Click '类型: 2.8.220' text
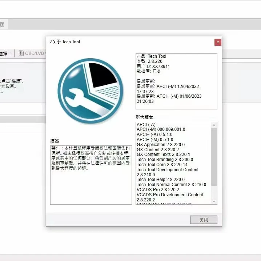 coord(149,61)
